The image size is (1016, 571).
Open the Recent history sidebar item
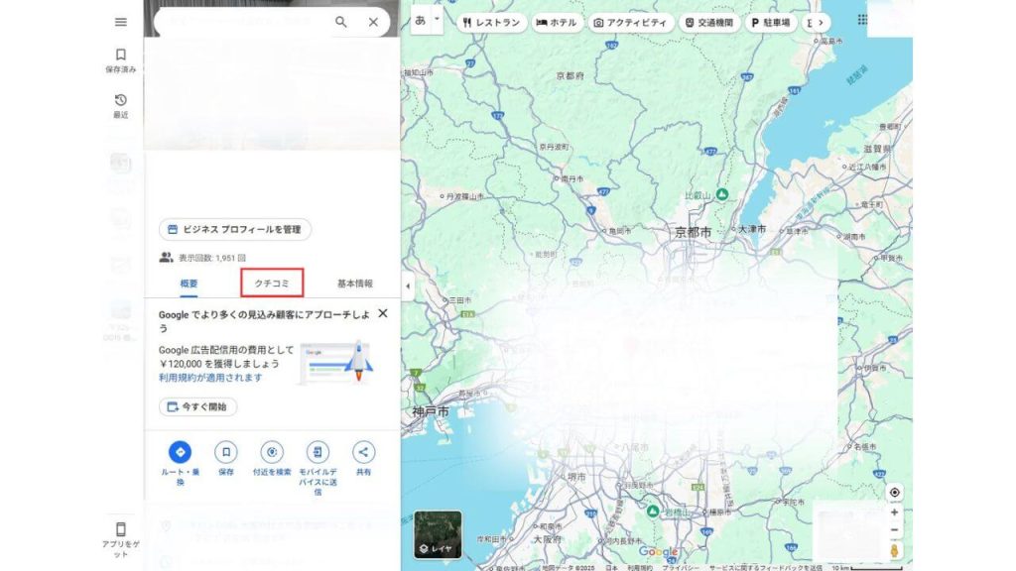[x=120, y=105]
